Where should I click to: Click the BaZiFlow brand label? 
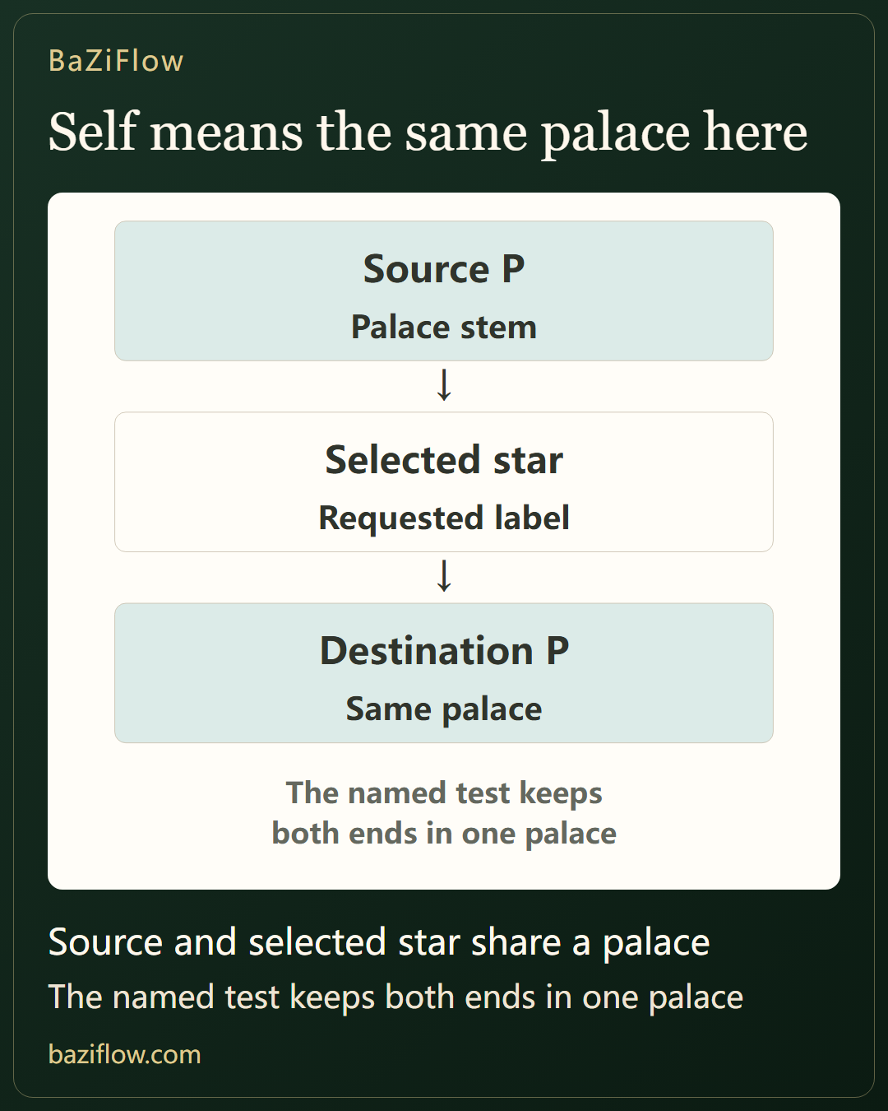pos(116,61)
